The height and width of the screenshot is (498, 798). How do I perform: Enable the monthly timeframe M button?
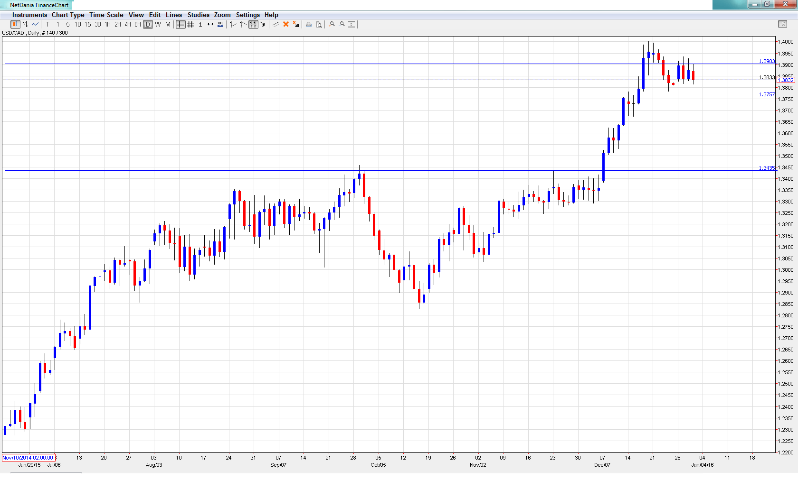(167, 24)
